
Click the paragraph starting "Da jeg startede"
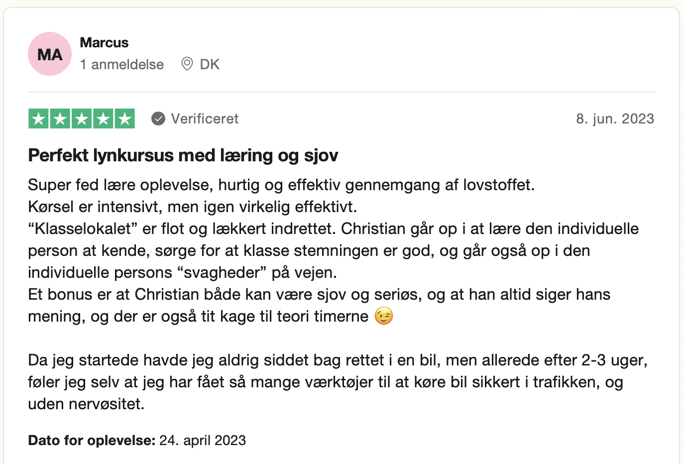(x=338, y=382)
